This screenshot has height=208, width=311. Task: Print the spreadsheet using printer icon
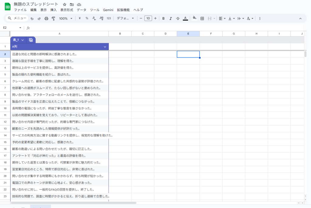point(46,19)
